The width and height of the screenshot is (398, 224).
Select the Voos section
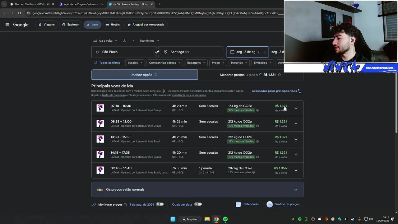(x=92, y=25)
